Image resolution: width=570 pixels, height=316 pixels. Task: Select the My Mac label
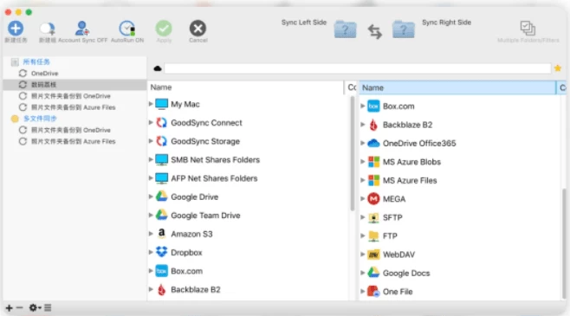185,104
